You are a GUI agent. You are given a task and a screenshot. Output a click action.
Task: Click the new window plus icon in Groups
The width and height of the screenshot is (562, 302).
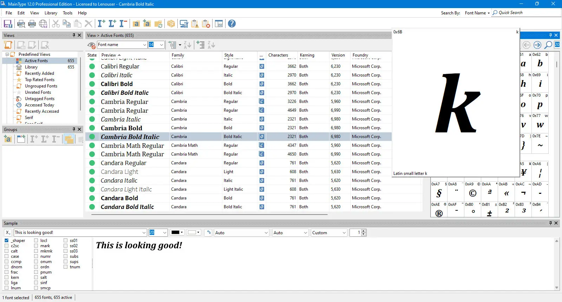pos(21,139)
